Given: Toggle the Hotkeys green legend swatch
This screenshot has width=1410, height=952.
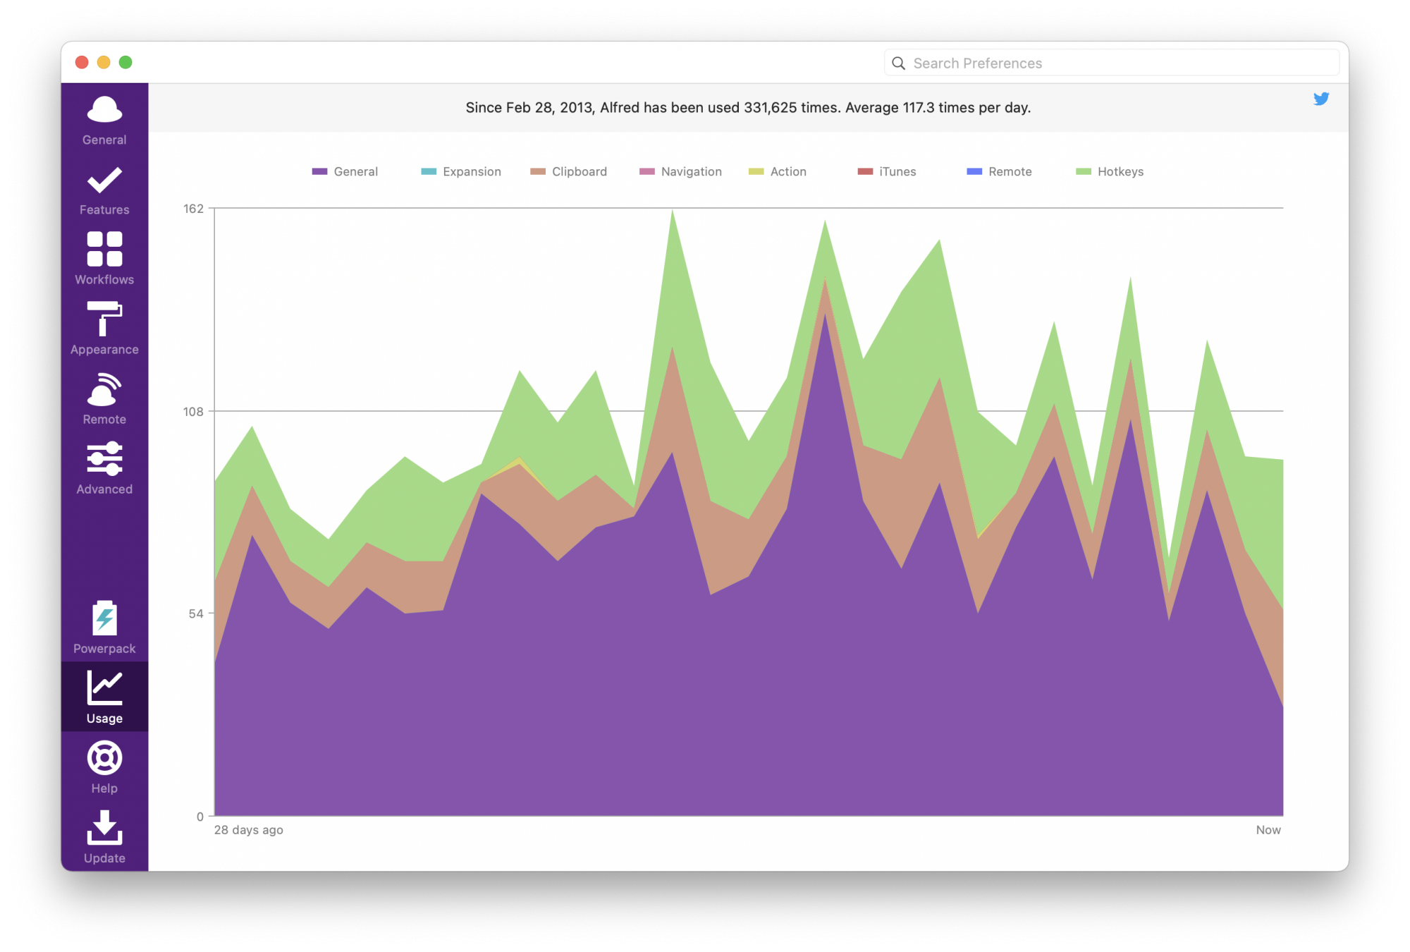Looking at the screenshot, I should pos(1084,171).
